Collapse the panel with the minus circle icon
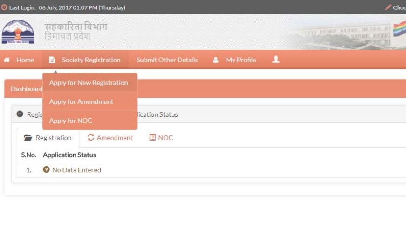This screenshot has width=406, height=229. pyautogui.click(x=20, y=114)
